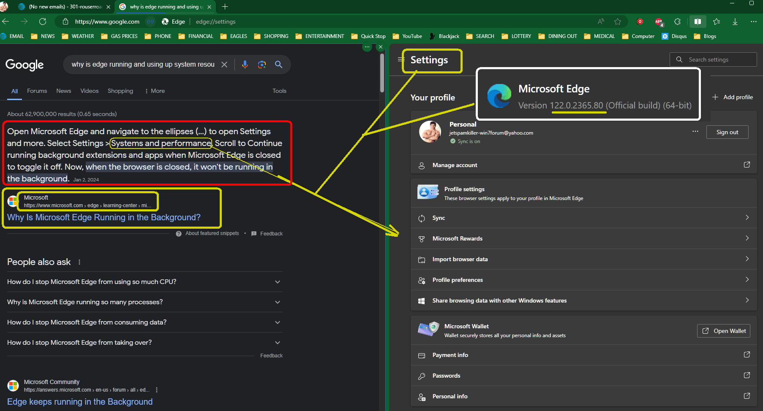Click the Sign out button

click(728, 132)
